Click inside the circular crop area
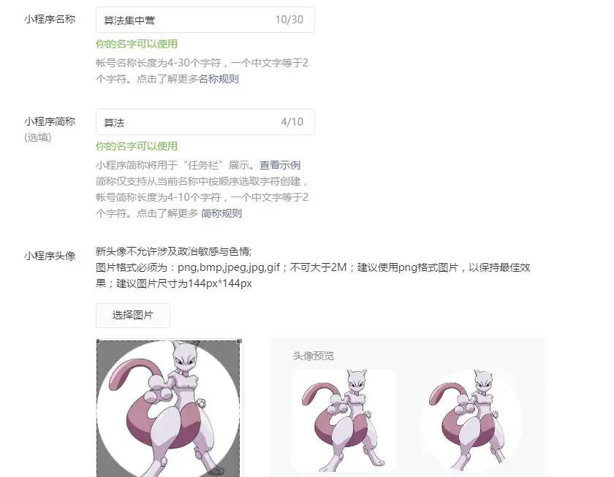Viewport: 614px width, 477px height. [168, 409]
